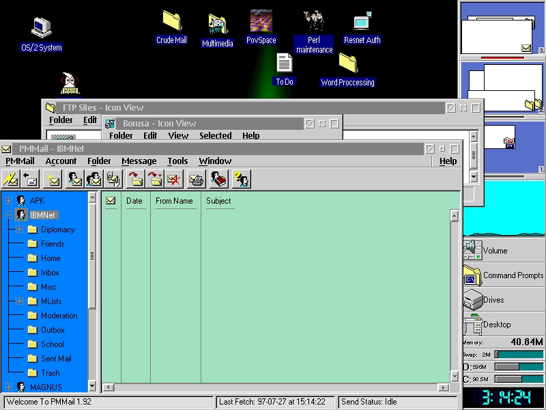Click the Reply to All two-person icon
Image resolution: width=546 pixels, height=410 pixels.
[94, 179]
